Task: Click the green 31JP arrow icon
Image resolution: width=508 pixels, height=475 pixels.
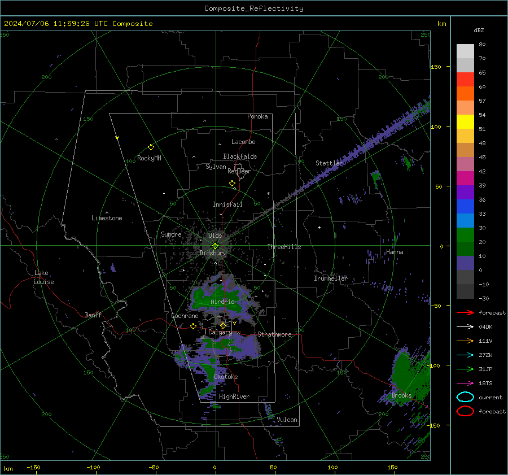Action: point(465,369)
